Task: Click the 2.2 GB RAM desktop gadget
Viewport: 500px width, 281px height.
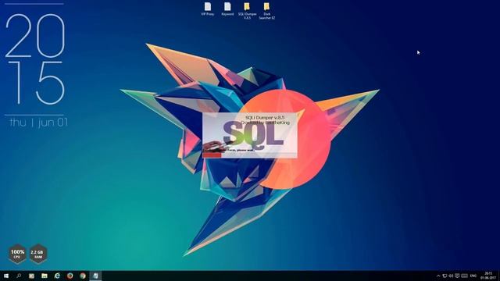Action: point(38,254)
